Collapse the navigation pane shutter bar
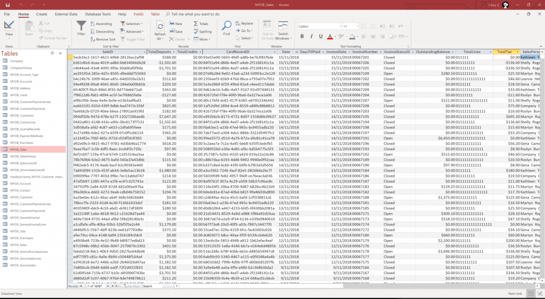This screenshot has height=299, width=545. (x=60, y=54)
